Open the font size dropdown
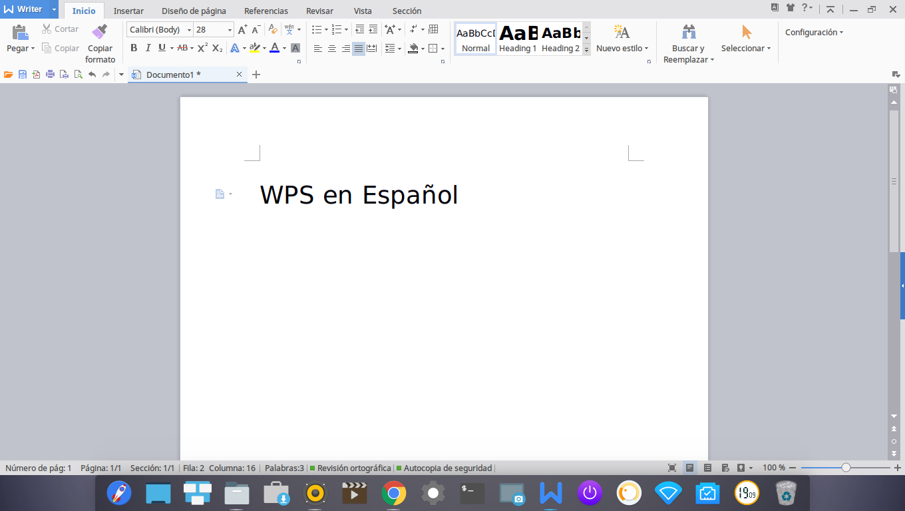 pos(230,29)
